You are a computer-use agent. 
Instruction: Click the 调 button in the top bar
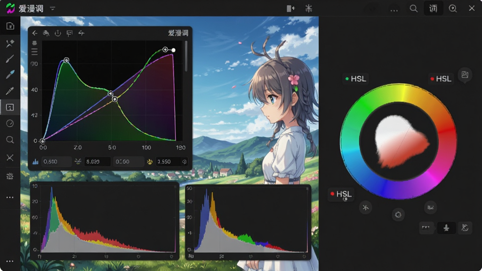(433, 8)
